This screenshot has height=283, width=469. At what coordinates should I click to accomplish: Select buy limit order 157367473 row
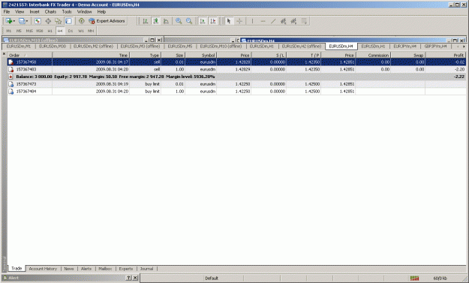236,84
